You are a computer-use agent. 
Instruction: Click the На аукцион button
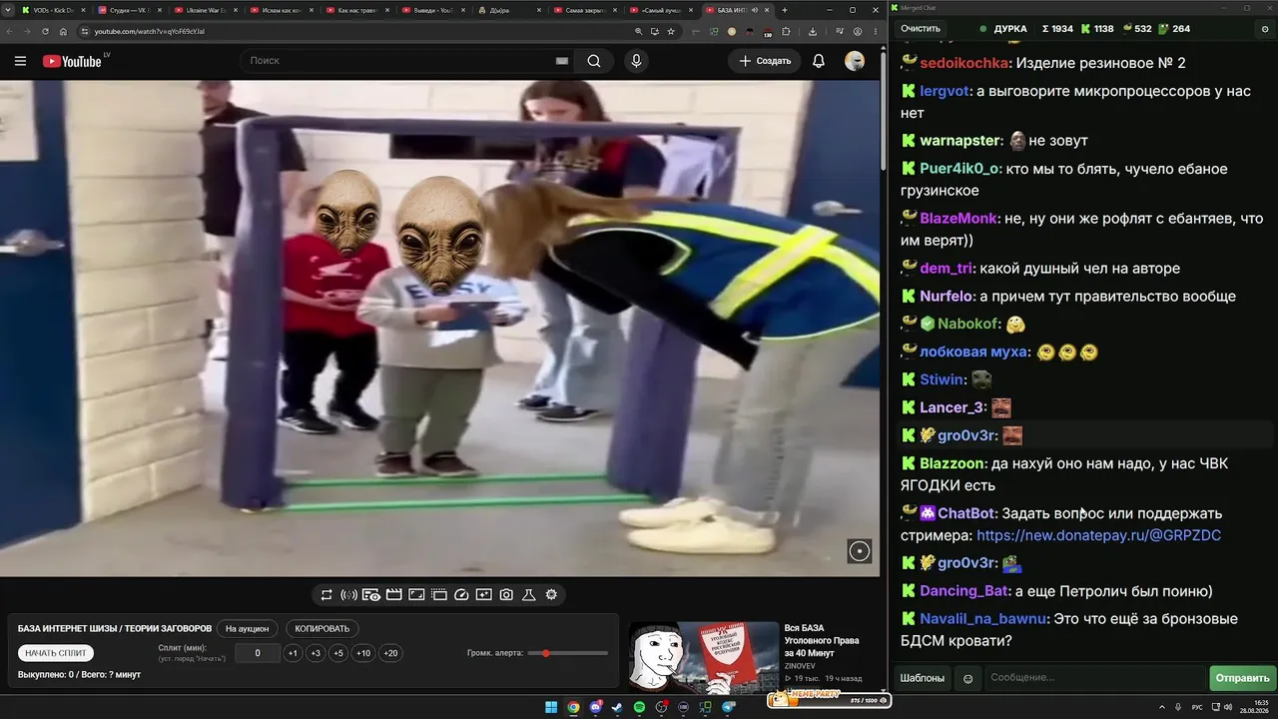pyautogui.click(x=247, y=629)
